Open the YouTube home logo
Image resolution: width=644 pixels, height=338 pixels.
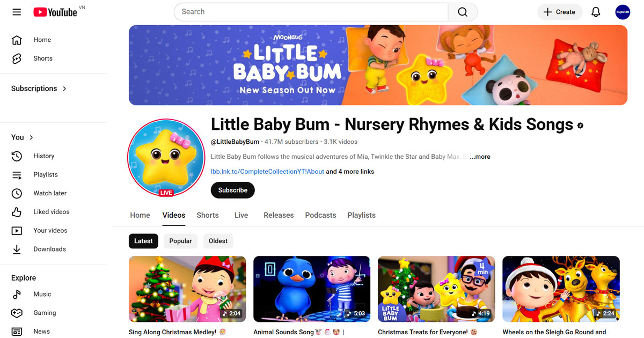55,11
